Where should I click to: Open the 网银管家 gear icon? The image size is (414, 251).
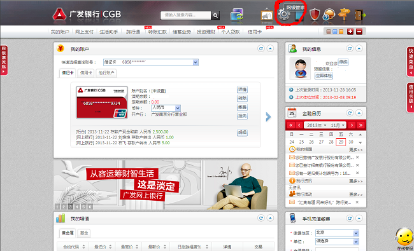tap(284, 14)
